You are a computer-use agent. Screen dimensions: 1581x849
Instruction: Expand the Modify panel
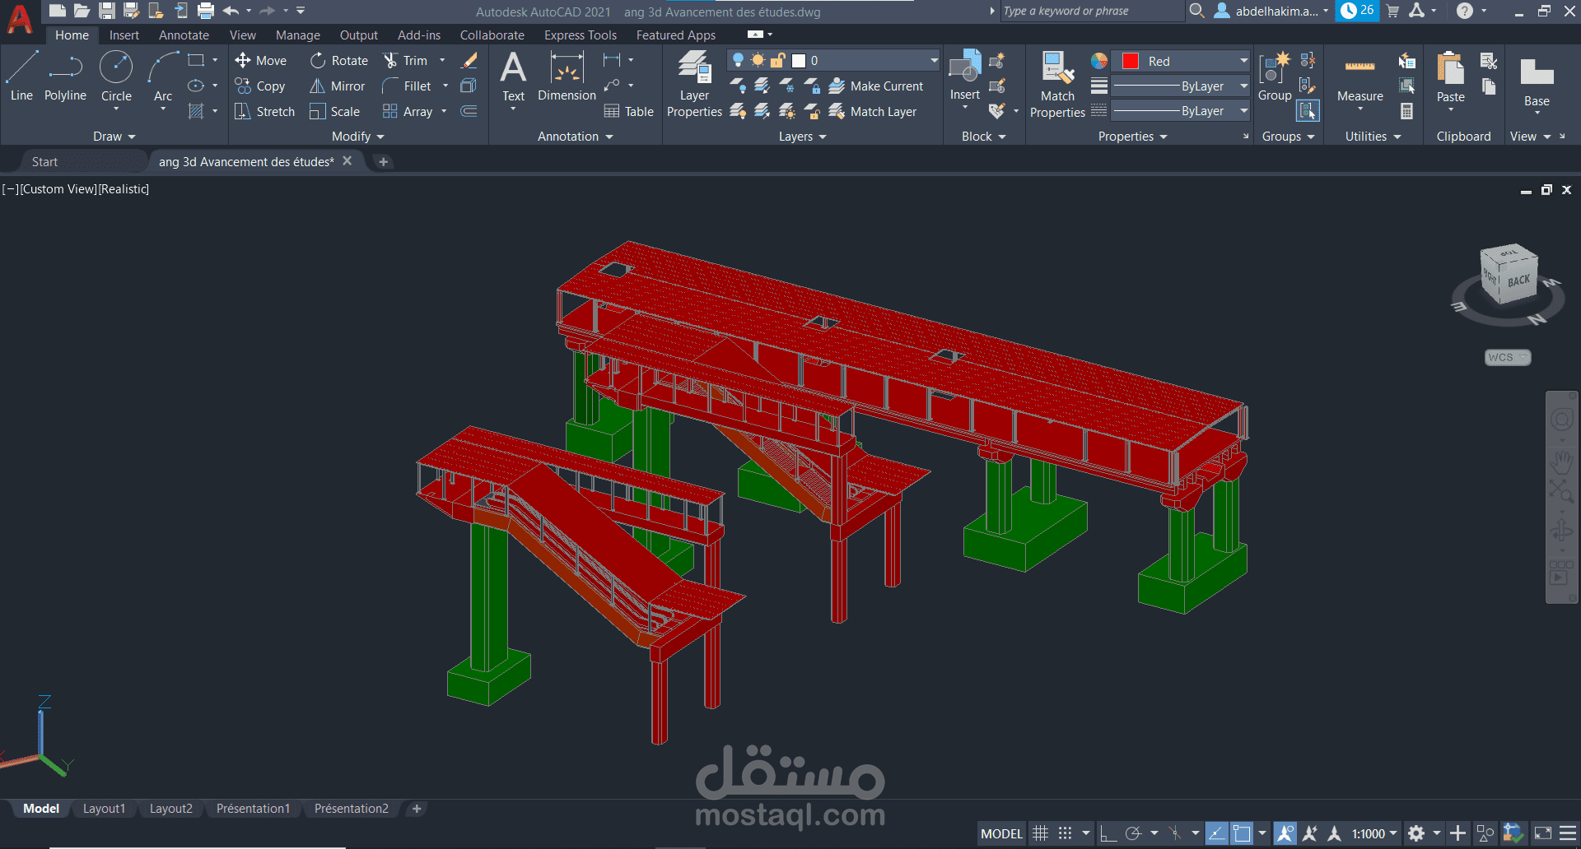pyautogui.click(x=357, y=137)
